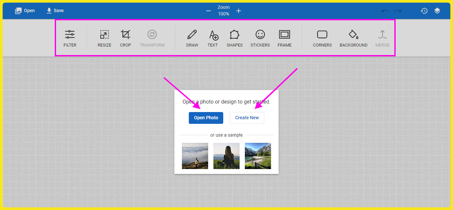Click Open in the top bar

point(25,11)
